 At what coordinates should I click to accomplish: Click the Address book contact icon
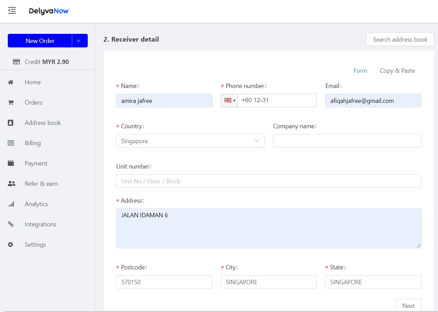pos(11,123)
